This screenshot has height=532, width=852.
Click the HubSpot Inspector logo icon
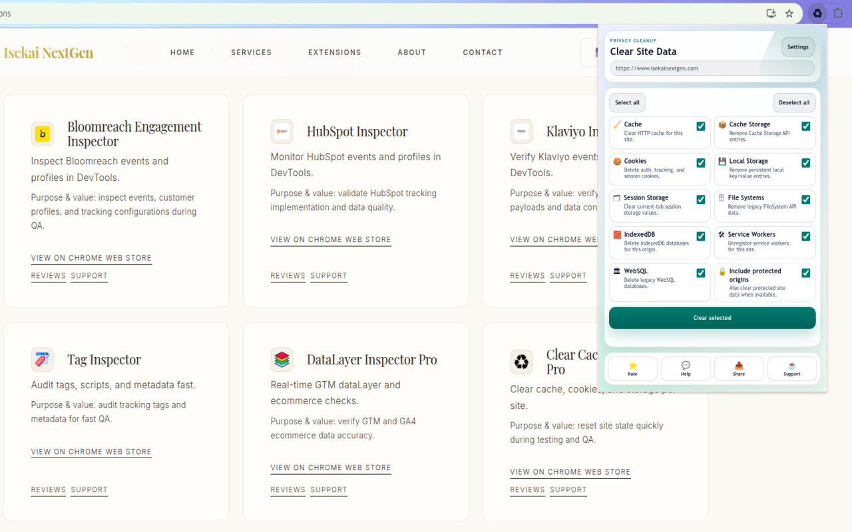[282, 132]
